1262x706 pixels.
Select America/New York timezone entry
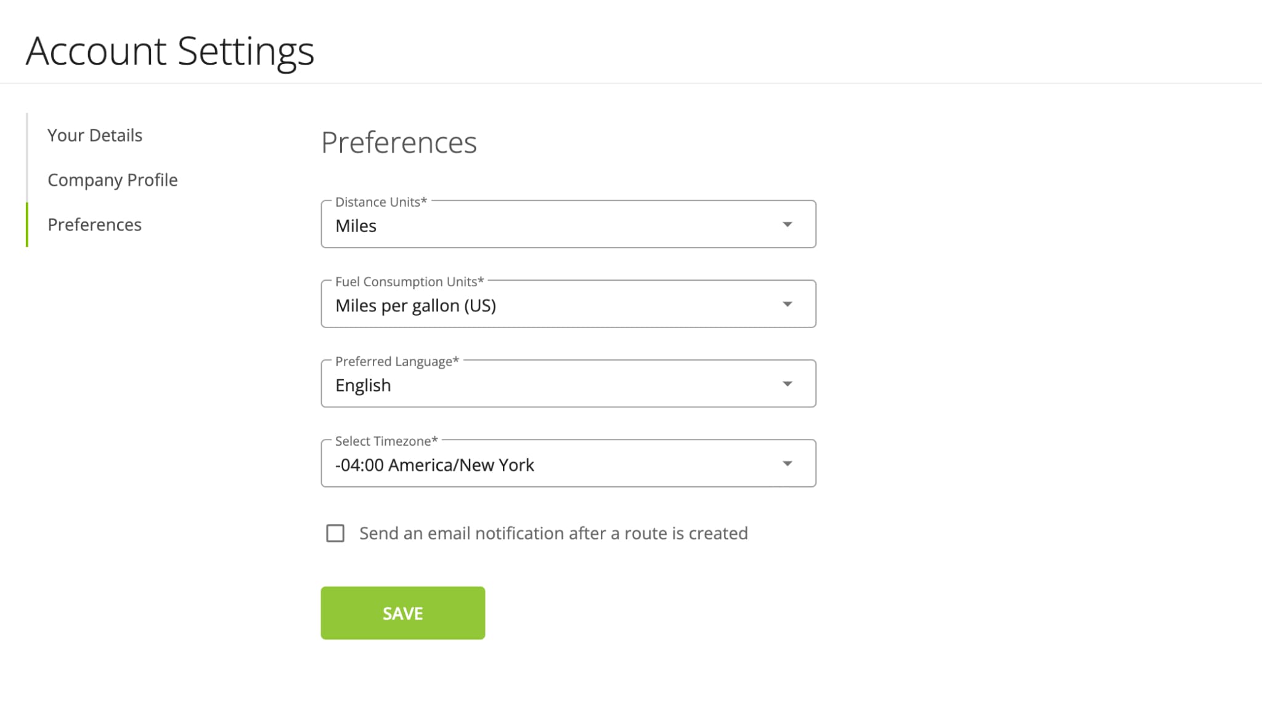[x=568, y=464]
